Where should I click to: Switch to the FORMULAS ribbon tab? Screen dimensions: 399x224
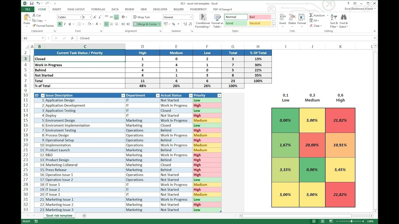pyautogui.click(x=98, y=9)
